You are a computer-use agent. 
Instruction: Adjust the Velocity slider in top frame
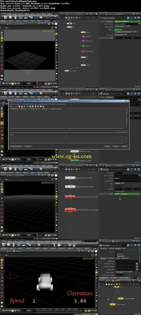(132, 29)
